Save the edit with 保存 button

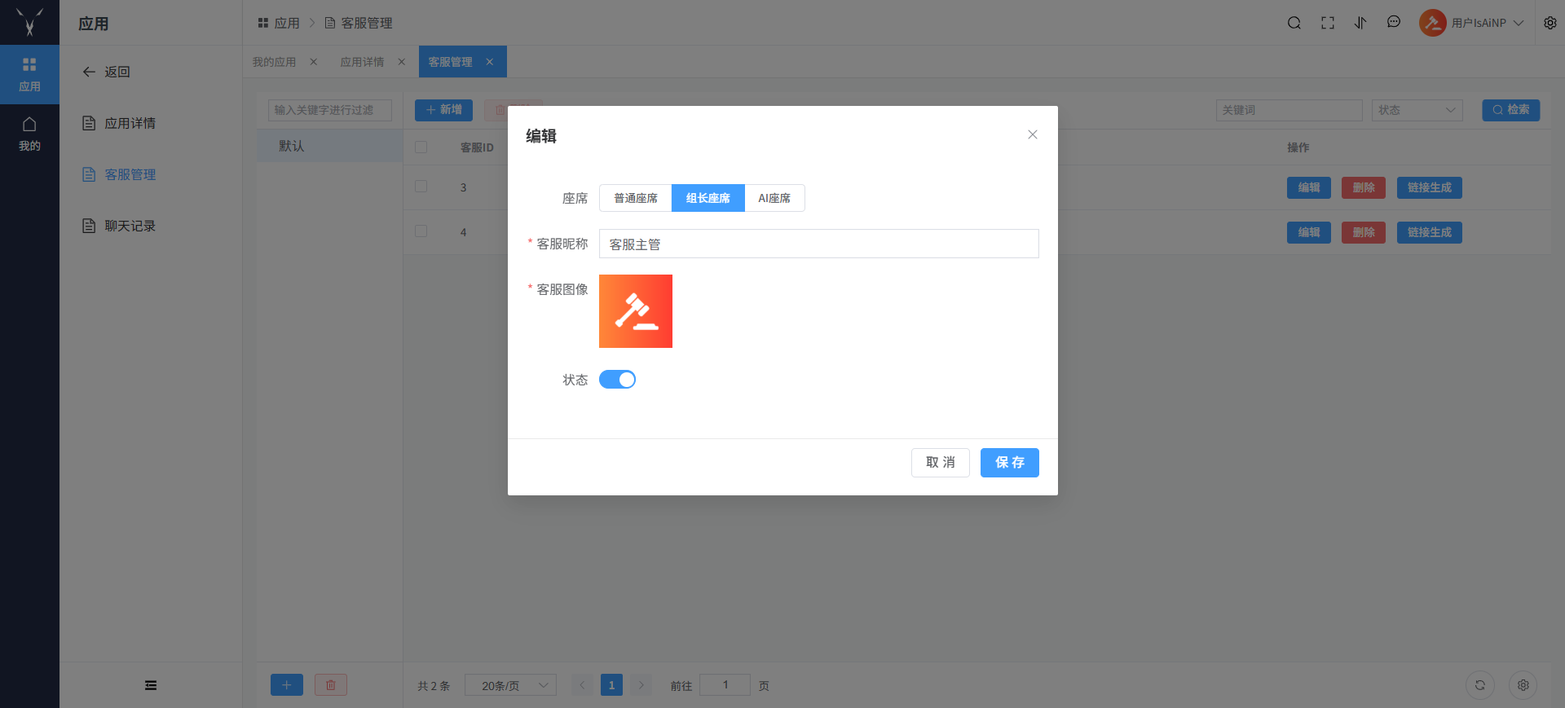tap(1009, 463)
